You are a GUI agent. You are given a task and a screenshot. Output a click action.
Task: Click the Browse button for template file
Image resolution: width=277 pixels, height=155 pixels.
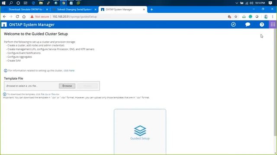point(67,86)
